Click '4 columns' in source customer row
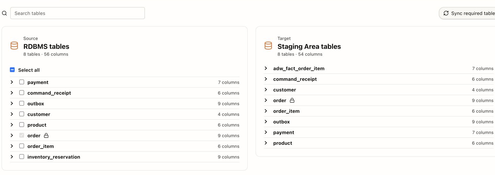The width and height of the screenshot is (495, 175). pyautogui.click(x=229, y=114)
